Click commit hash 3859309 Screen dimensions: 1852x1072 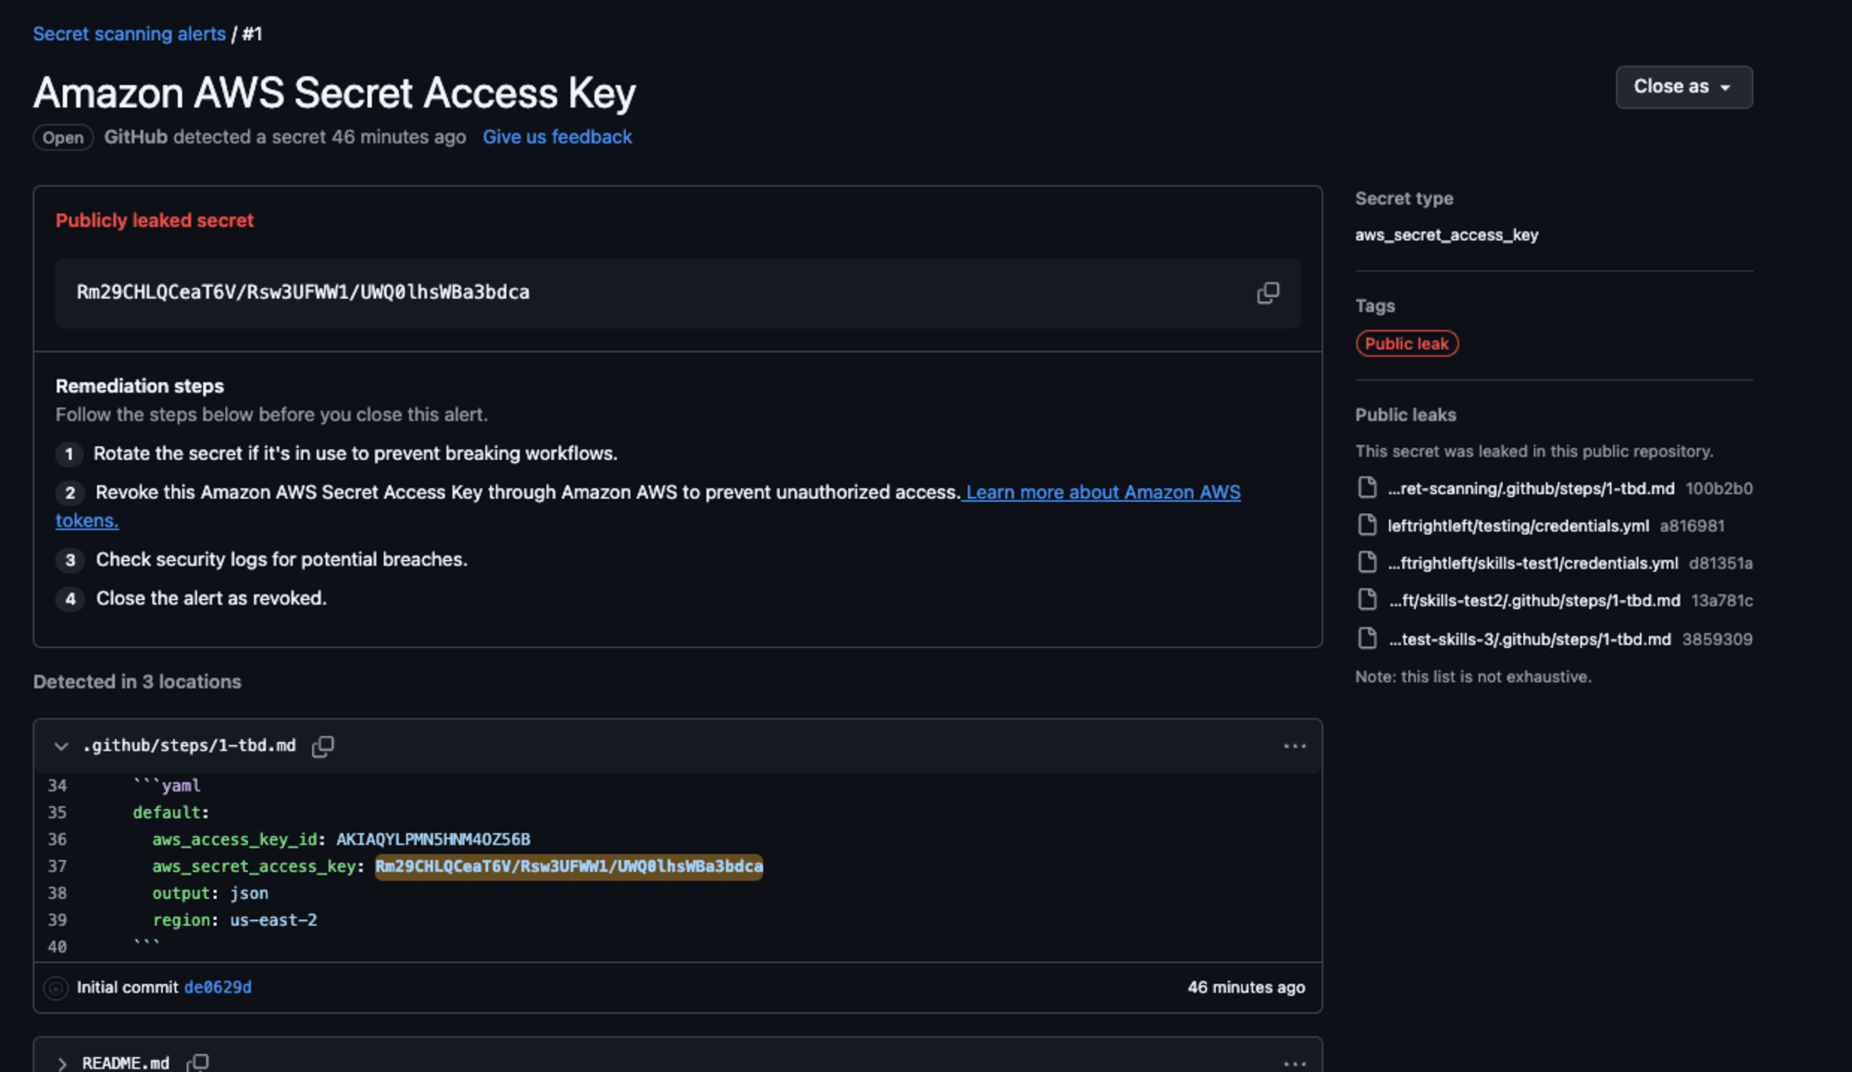(x=1717, y=640)
